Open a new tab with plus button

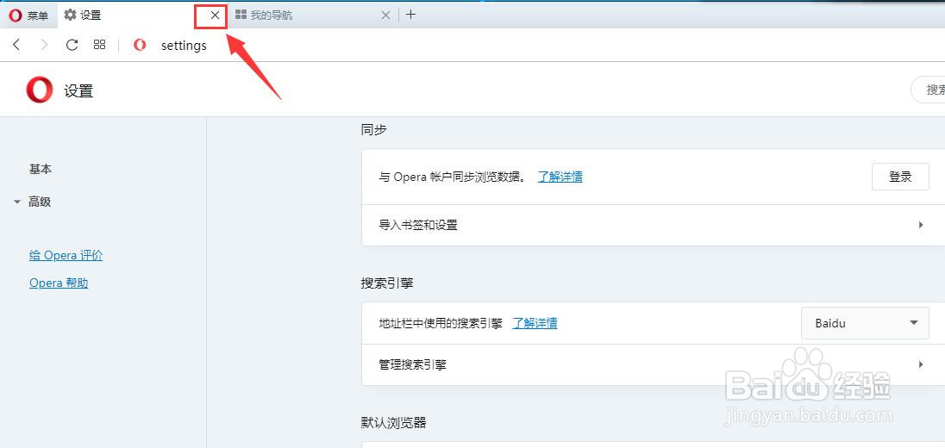410,15
